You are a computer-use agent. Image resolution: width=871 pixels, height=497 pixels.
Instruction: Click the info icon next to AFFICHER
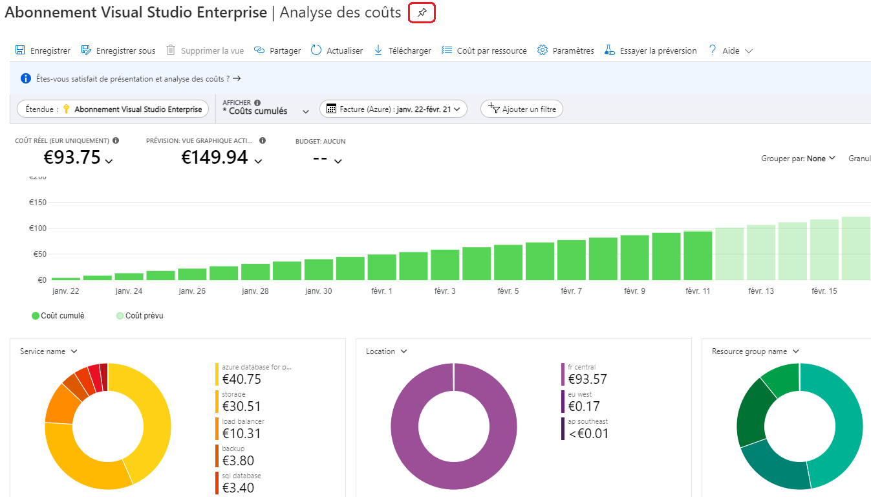[x=257, y=102]
